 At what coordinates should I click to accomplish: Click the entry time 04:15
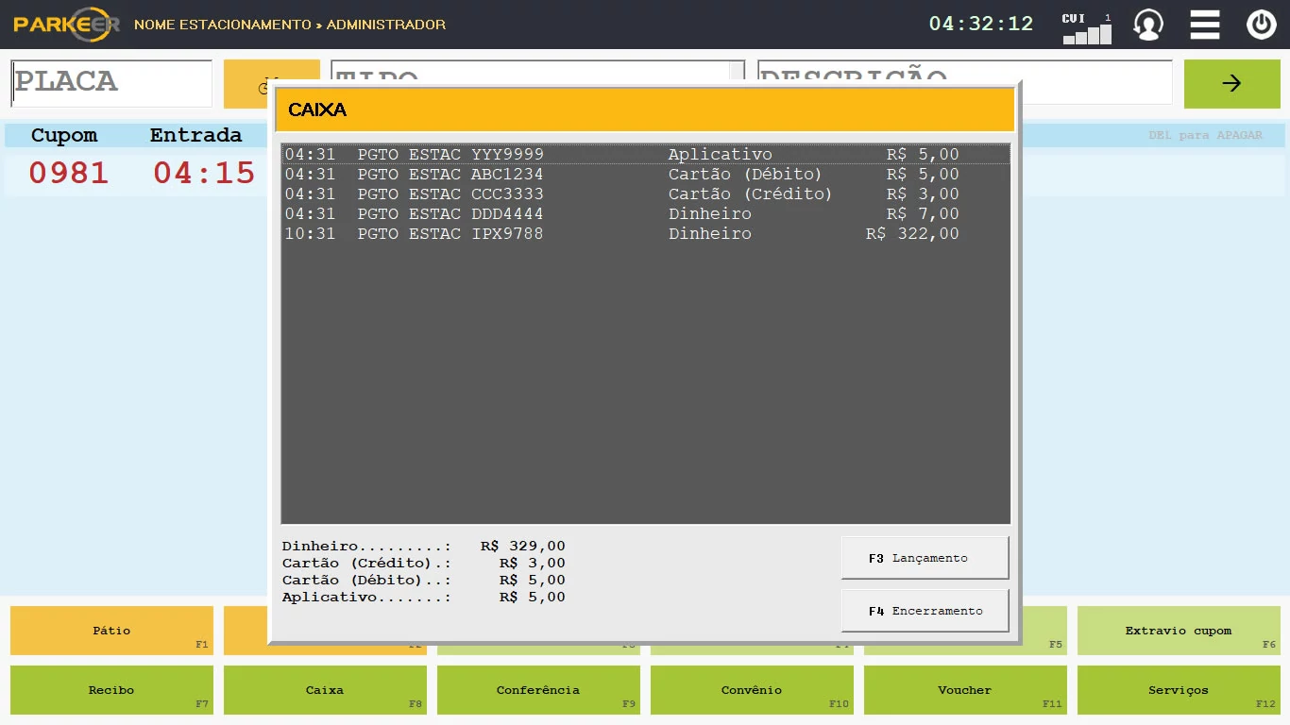click(204, 173)
